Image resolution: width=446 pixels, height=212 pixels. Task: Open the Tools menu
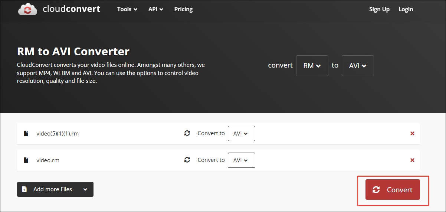coord(127,9)
